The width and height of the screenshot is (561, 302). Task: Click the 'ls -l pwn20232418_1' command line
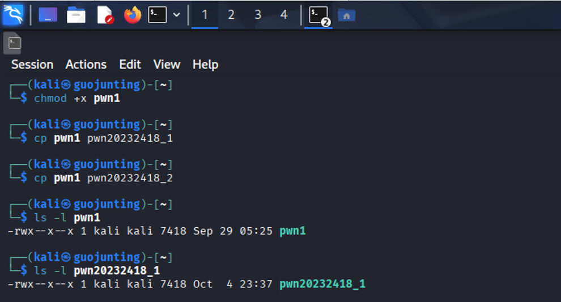pos(97,270)
